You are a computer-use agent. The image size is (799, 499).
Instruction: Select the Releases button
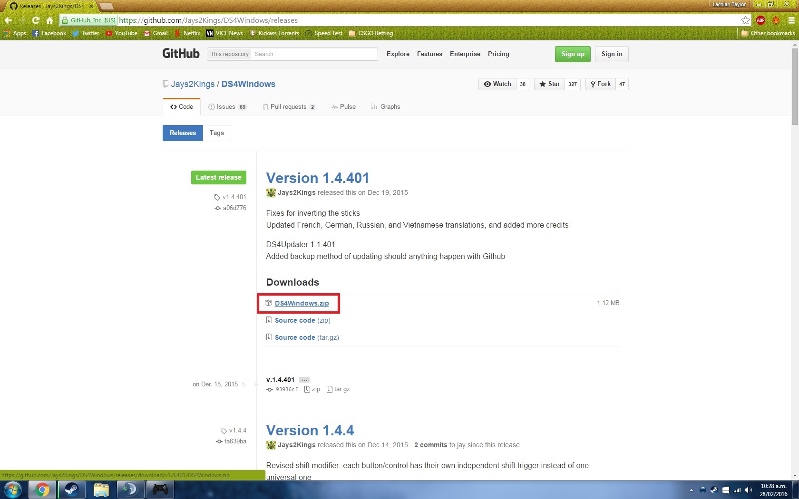tap(183, 133)
